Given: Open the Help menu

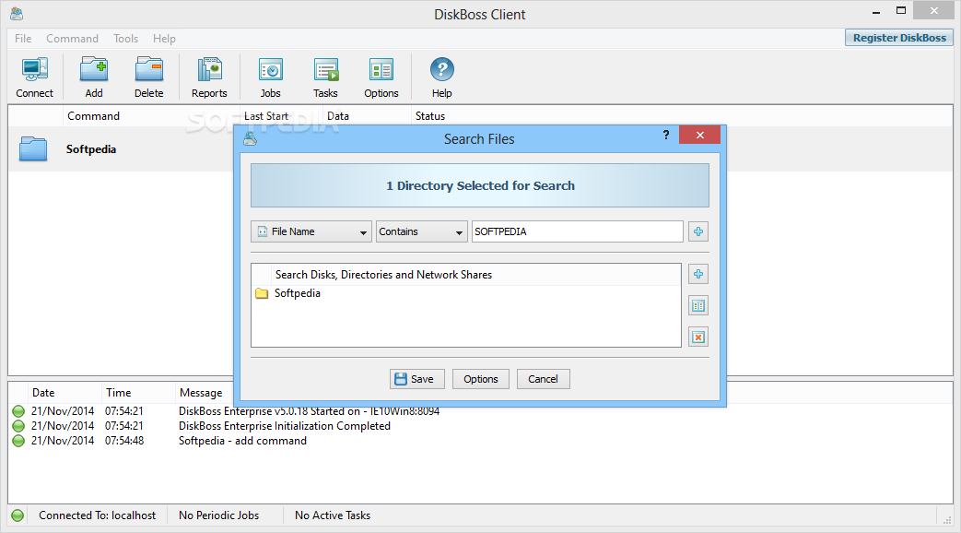Looking at the screenshot, I should tap(164, 39).
